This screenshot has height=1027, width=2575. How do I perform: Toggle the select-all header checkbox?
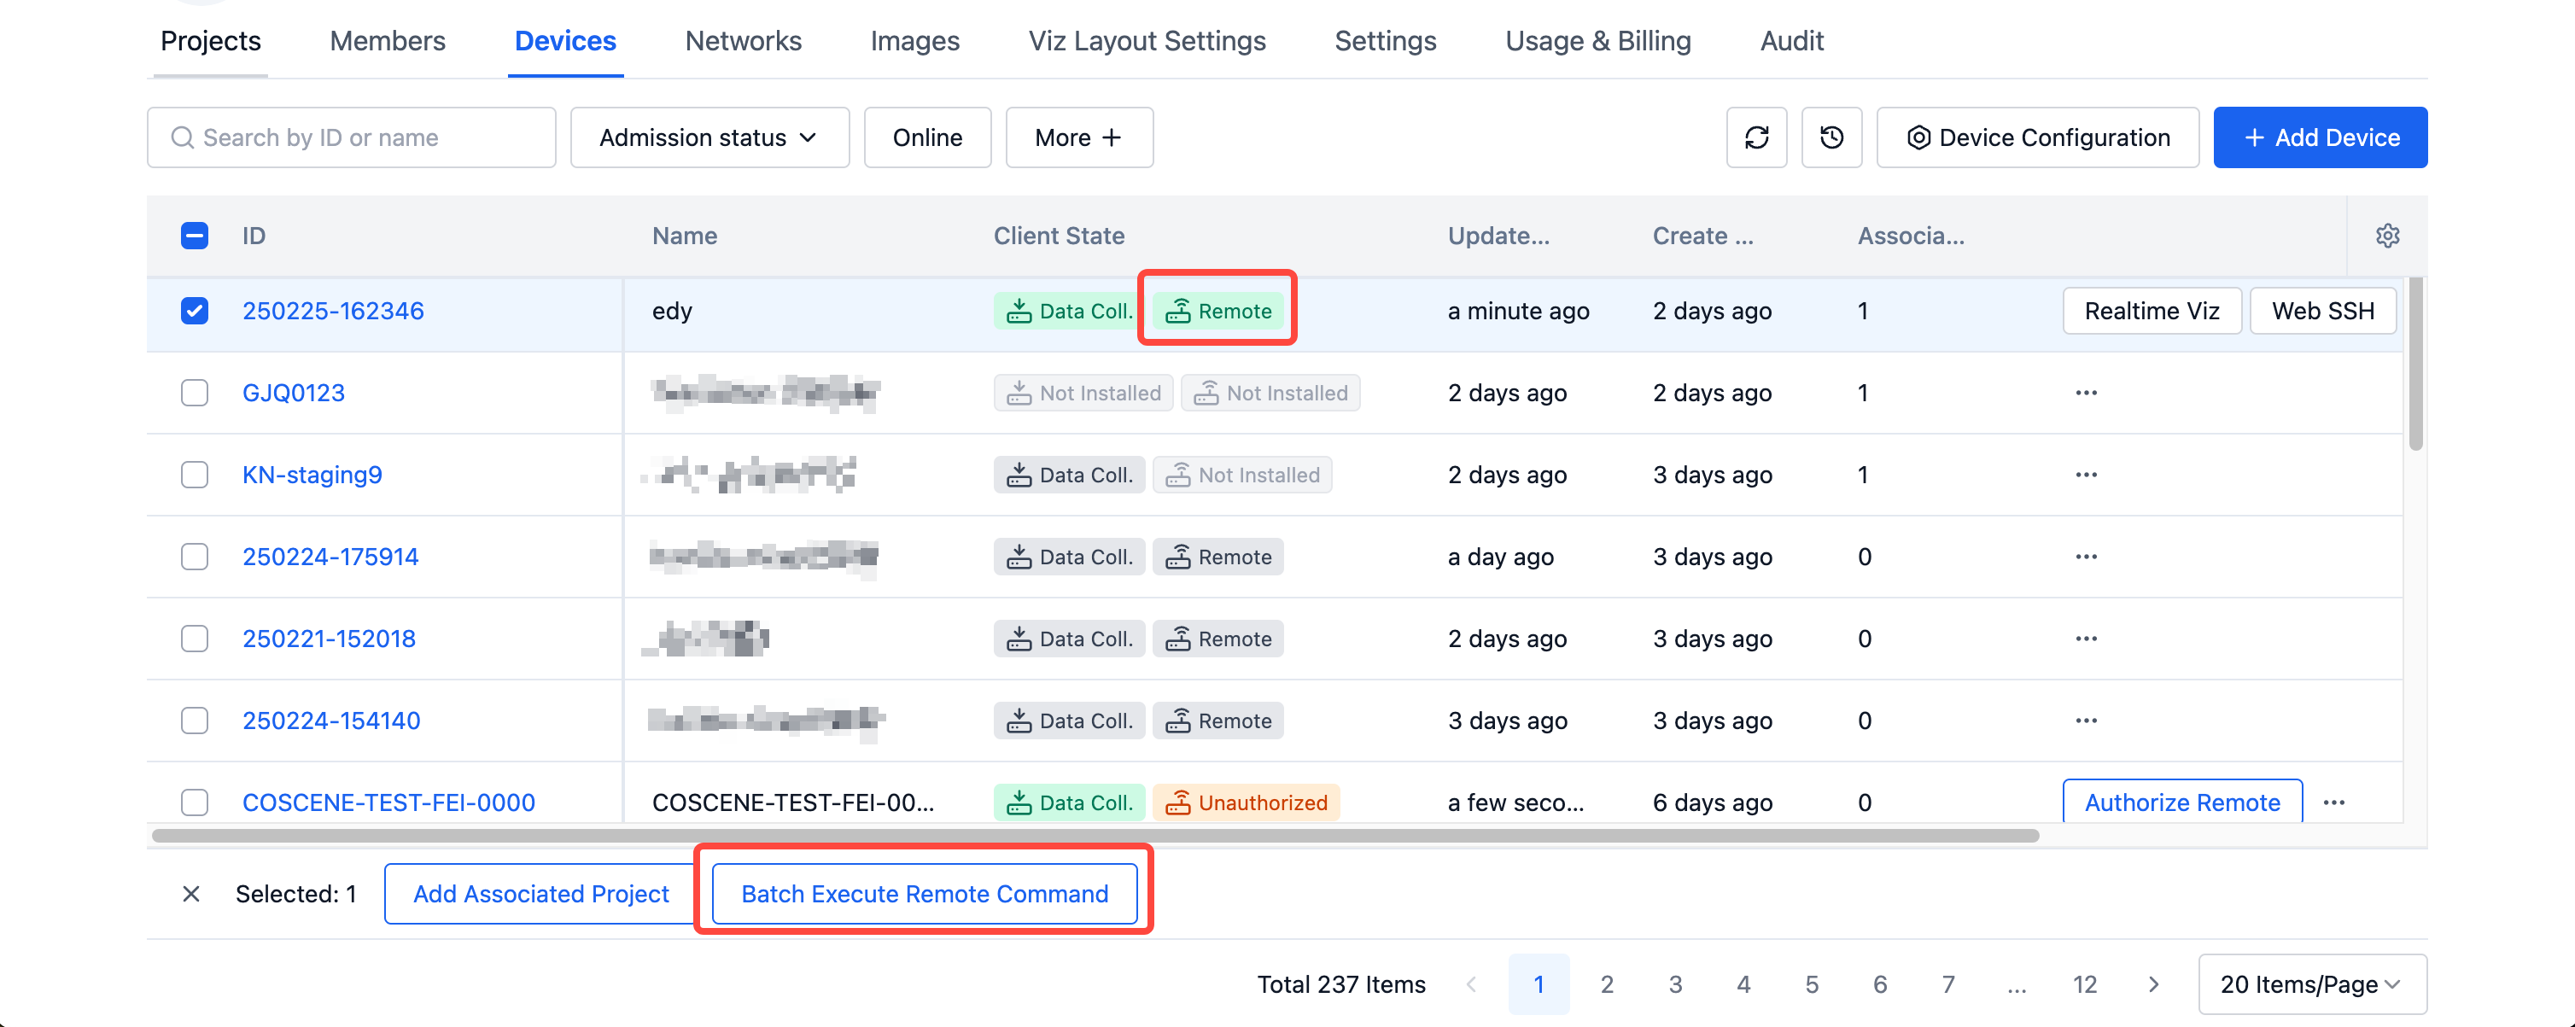click(x=195, y=236)
